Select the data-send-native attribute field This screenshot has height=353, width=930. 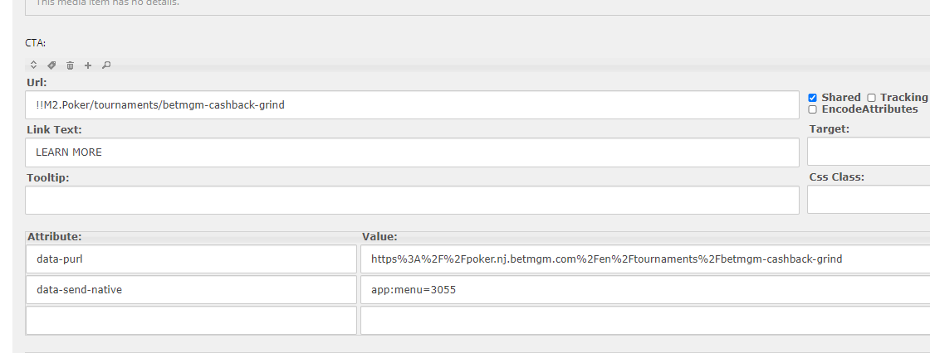192,290
